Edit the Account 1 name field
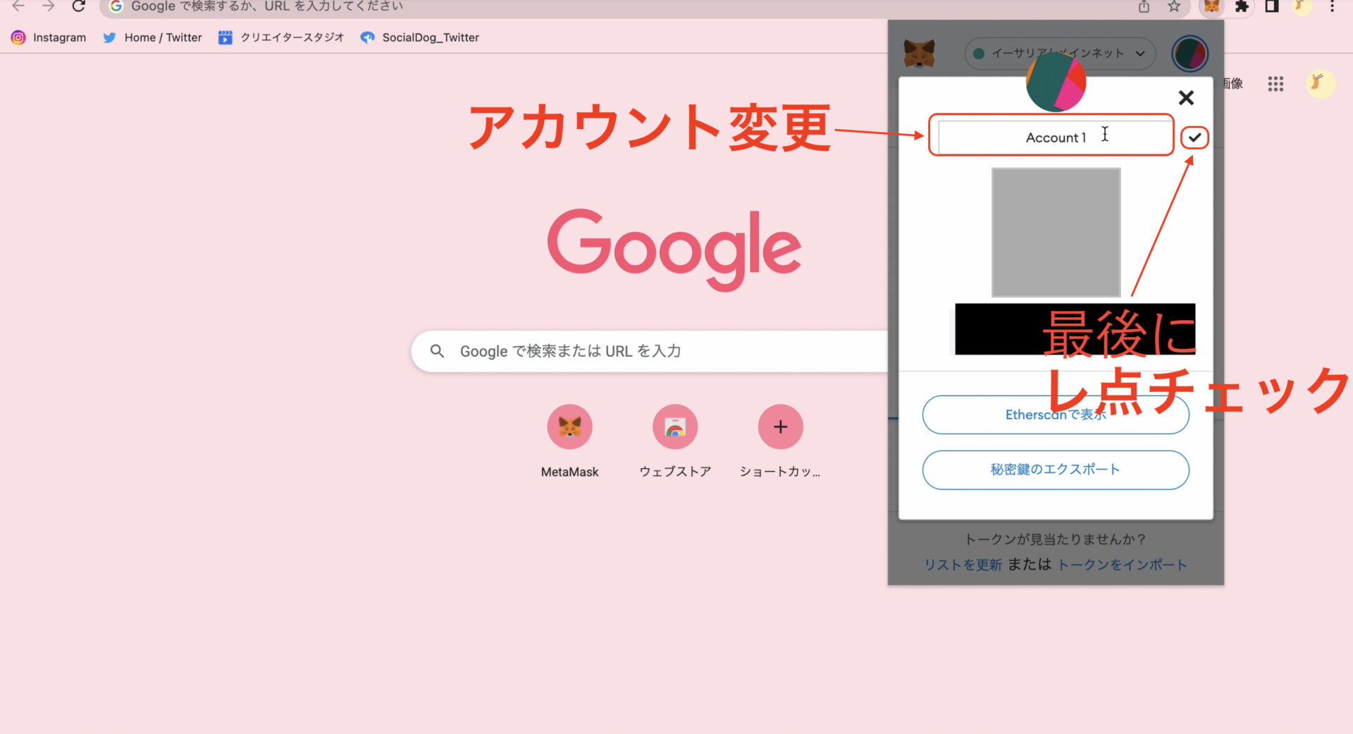Viewport: 1353px width, 734px height. [1056, 137]
